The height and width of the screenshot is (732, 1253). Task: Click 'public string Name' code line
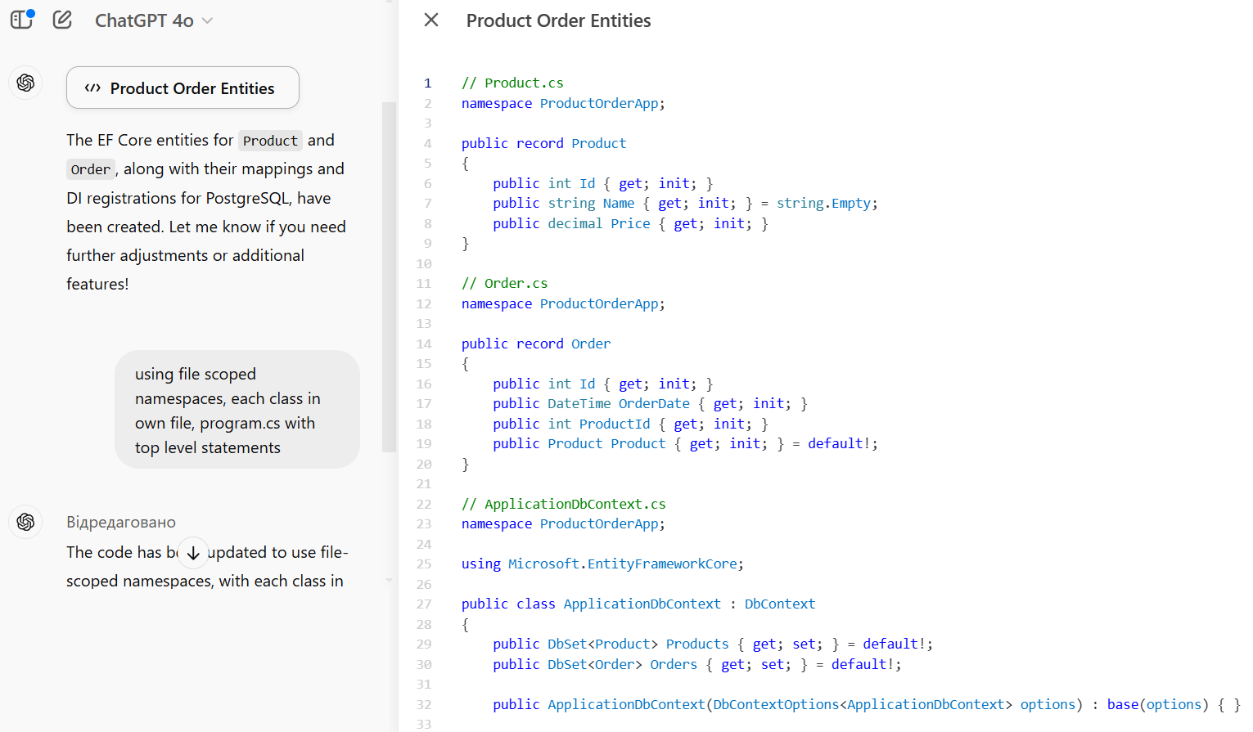point(685,203)
